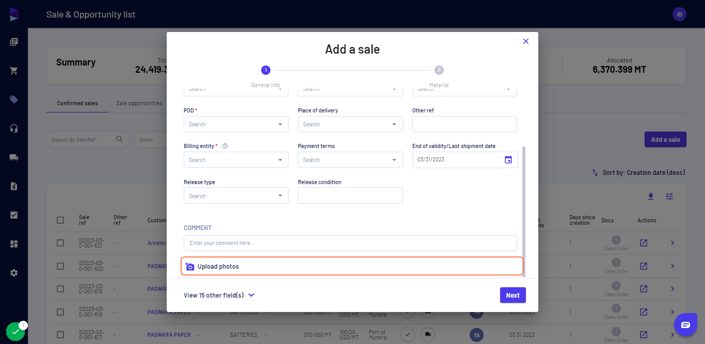Open PASWARA PAPER customer link in row 617

coord(169,335)
